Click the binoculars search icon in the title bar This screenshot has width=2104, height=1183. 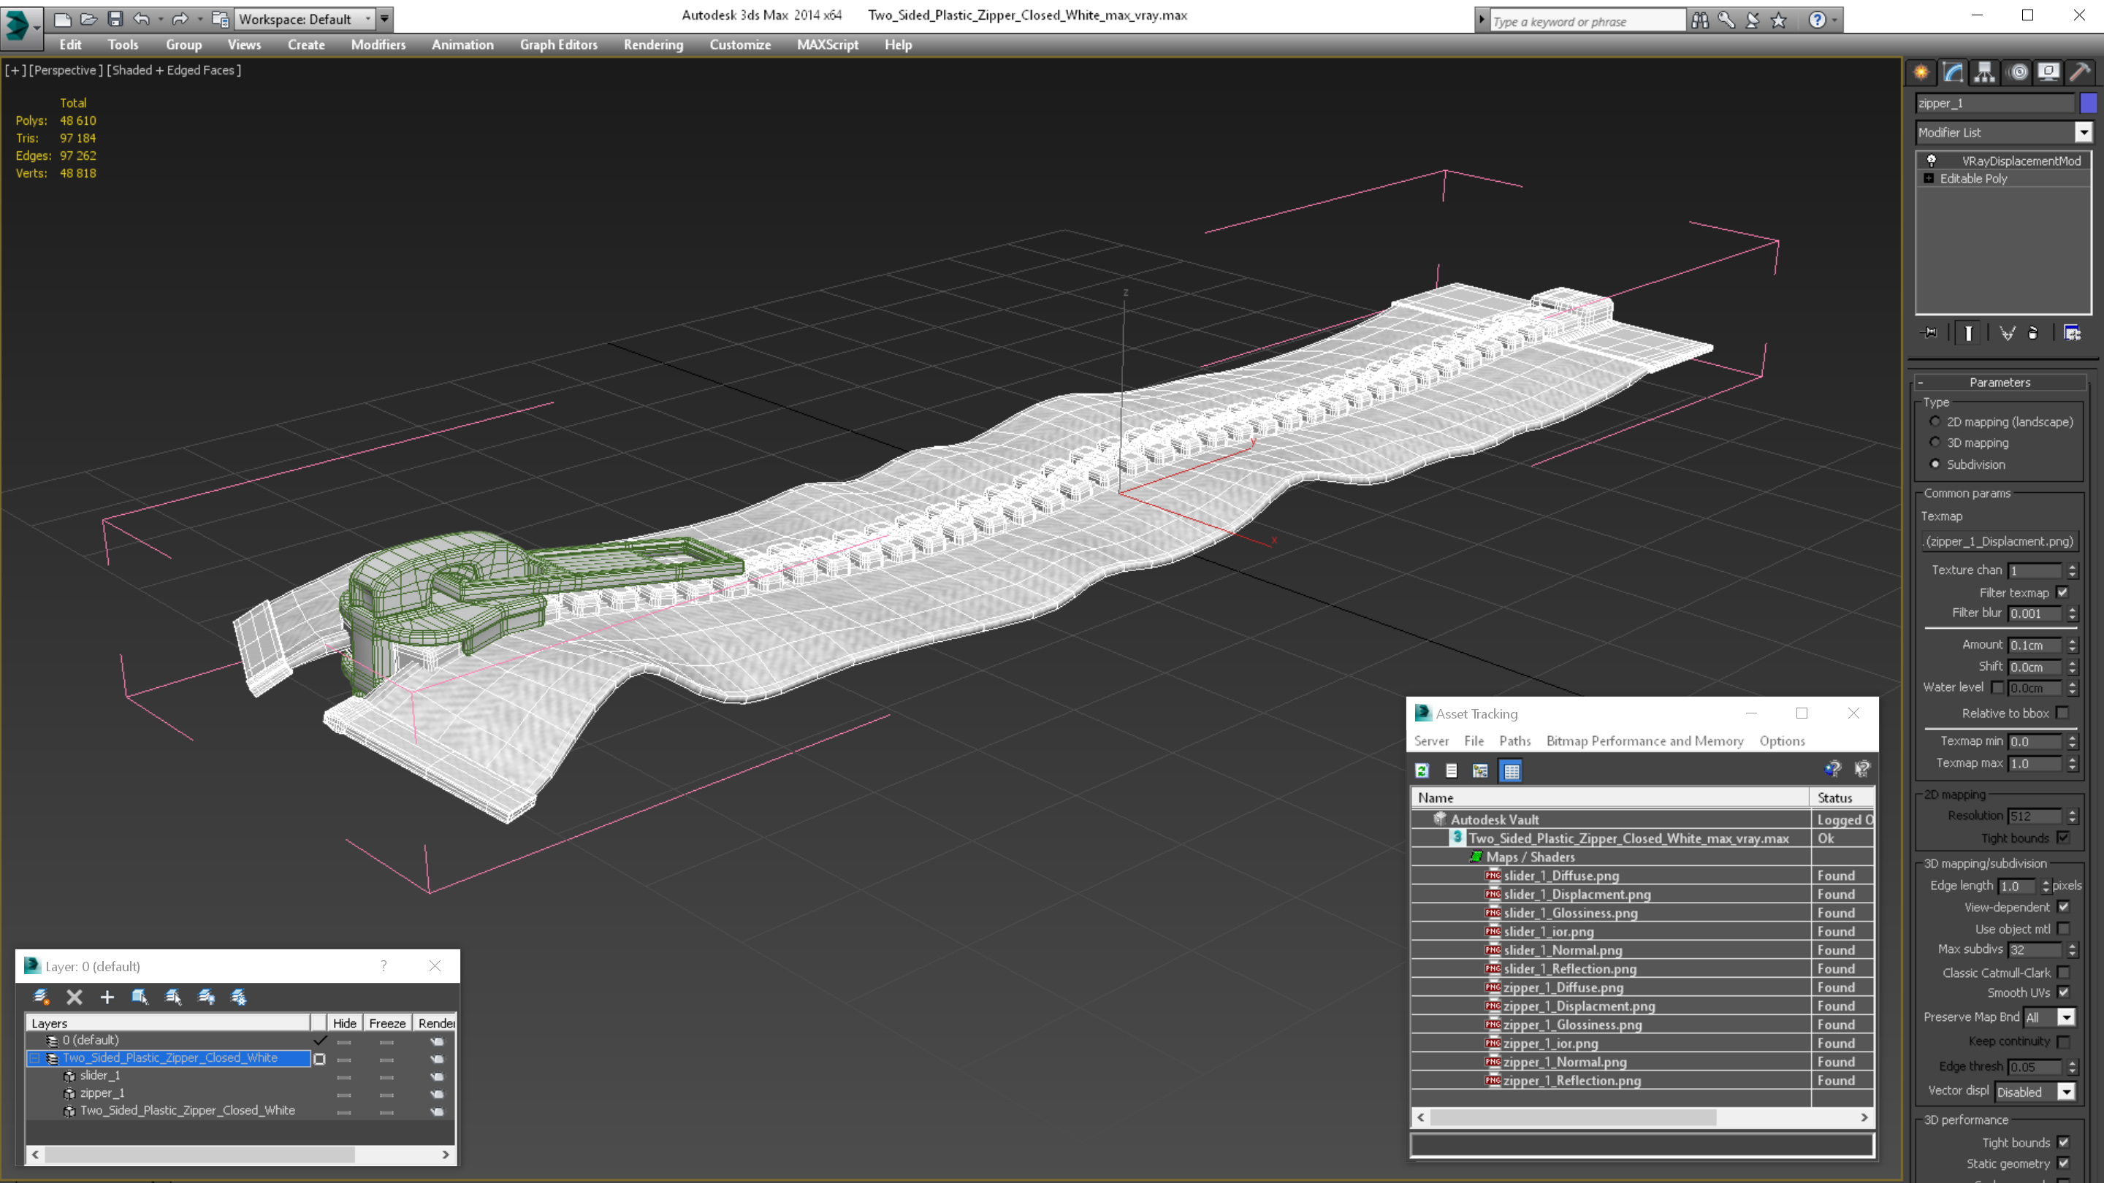(x=1700, y=20)
